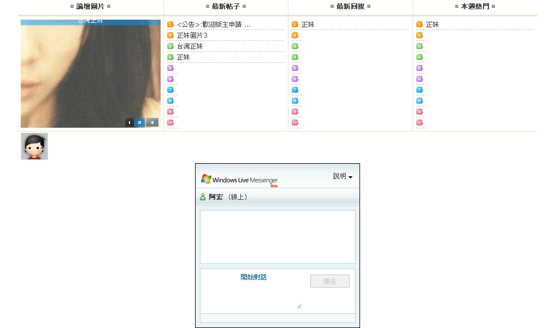Click the orange number 1 badge in 最新回複 list
The width and height of the screenshot is (548, 328).
point(295,25)
